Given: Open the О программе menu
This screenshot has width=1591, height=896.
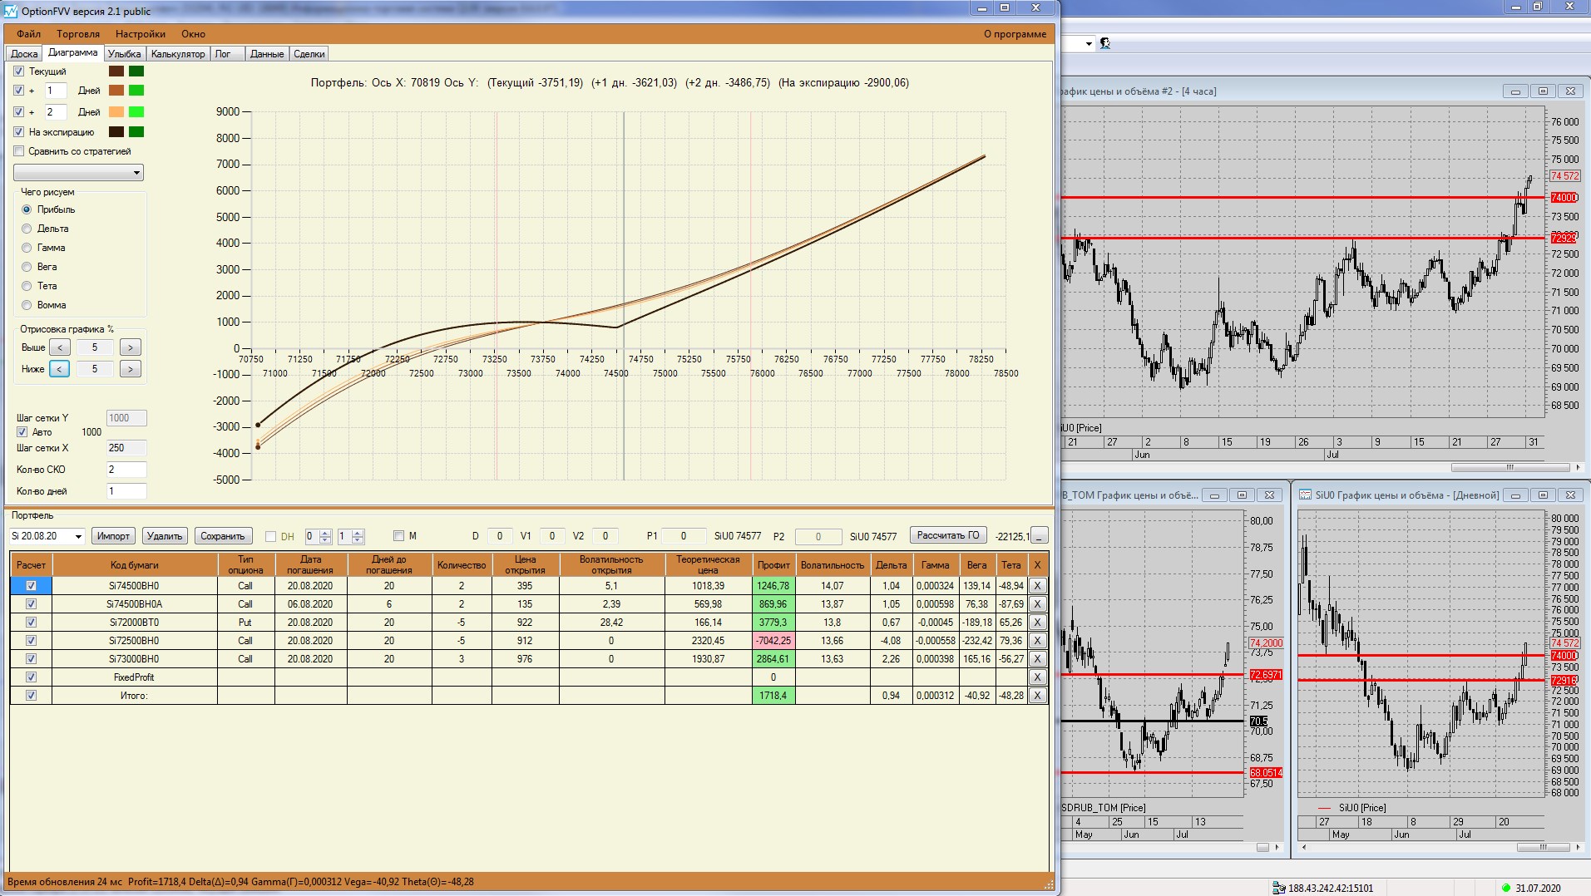Looking at the screenshot, I should pyautogui.click(x=1015, y=34).
